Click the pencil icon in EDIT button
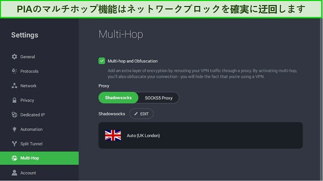The image size is (323, 181). (x=136, y=114)
